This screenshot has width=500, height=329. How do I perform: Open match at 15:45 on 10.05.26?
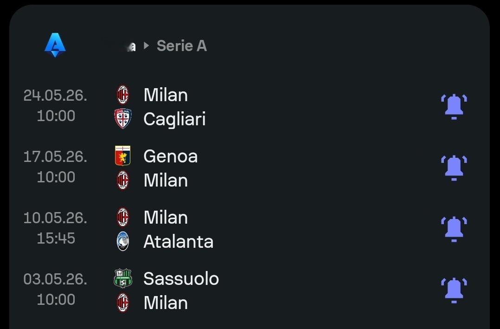(56, 238)
